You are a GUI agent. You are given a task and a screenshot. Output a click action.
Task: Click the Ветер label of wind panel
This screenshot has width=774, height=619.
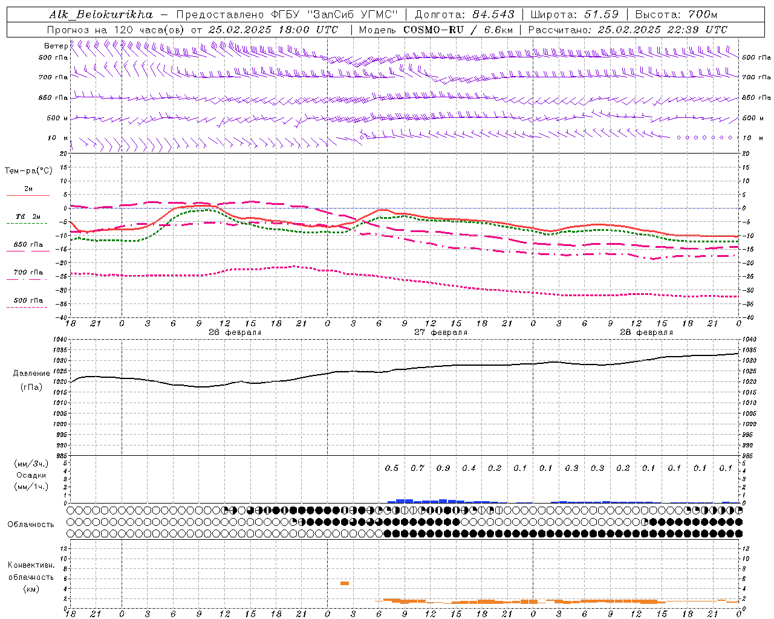(56, 46)
